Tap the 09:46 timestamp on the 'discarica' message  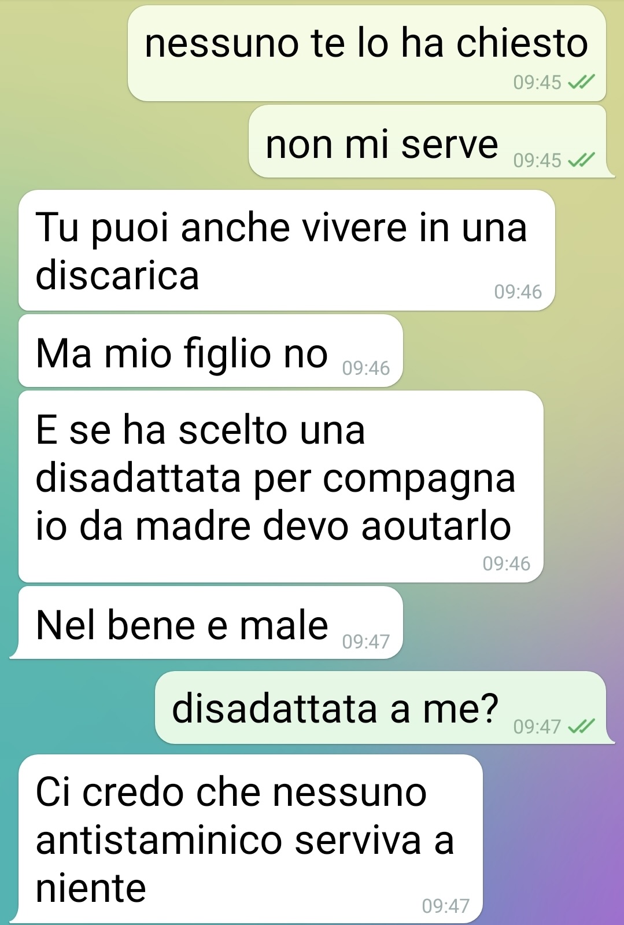click(518, 292)
